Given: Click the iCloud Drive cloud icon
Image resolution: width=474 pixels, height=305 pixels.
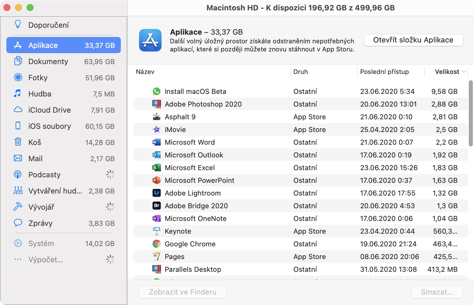Looking at the screenshot, I should click(18, 110).
